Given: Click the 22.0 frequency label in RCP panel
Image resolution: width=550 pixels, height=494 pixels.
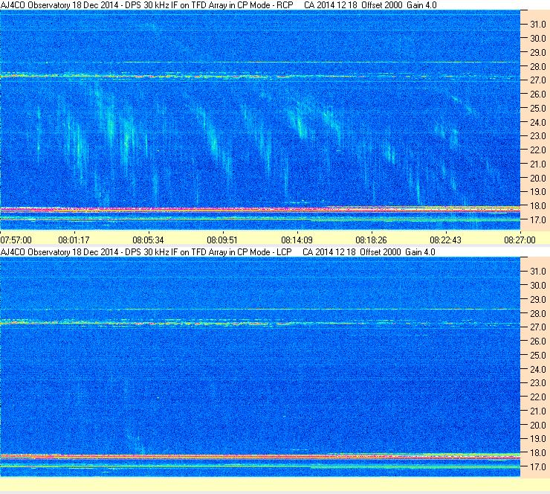Looking at the screenshot, I should coord(538,150).
